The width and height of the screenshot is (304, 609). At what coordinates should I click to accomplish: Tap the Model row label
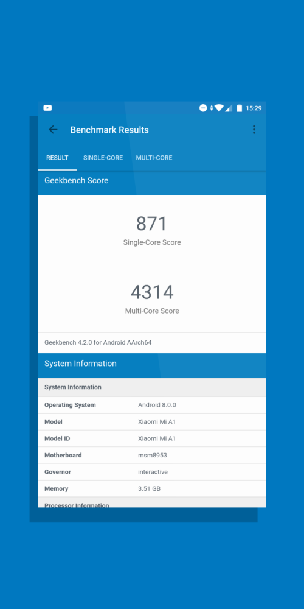pos(54,422)
